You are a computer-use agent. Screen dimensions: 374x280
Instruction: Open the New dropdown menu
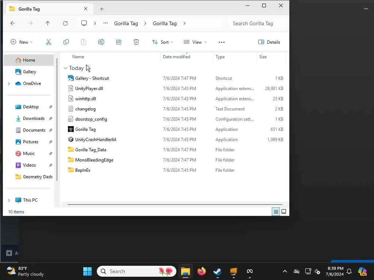[22, 42]
